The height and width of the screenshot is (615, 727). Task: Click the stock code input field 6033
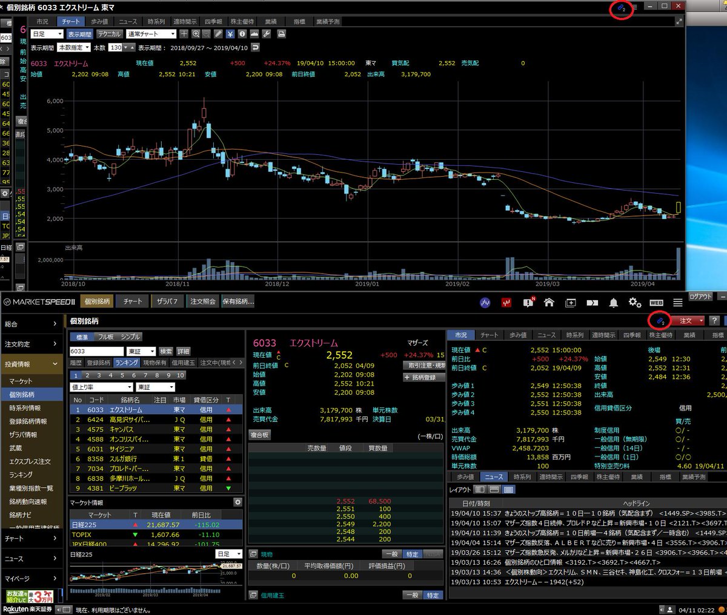[x=96, y=351]
